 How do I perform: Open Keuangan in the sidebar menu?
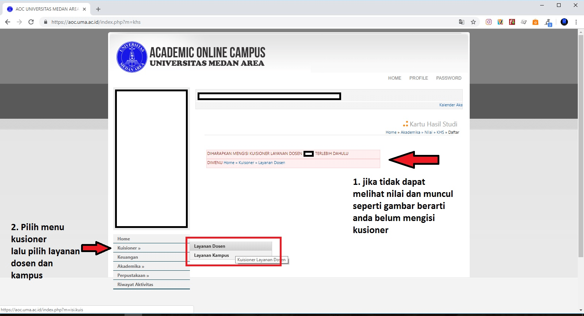(x=152, y=257)
